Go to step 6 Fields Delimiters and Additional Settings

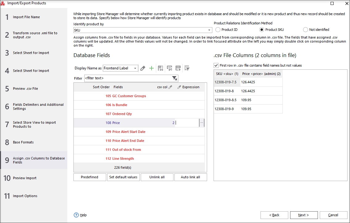point(33,107)
